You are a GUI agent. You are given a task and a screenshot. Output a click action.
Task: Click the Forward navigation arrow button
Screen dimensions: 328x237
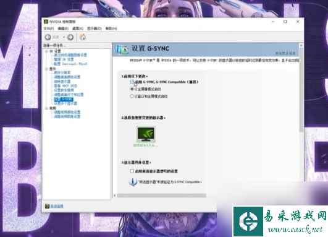pos(70,37)
